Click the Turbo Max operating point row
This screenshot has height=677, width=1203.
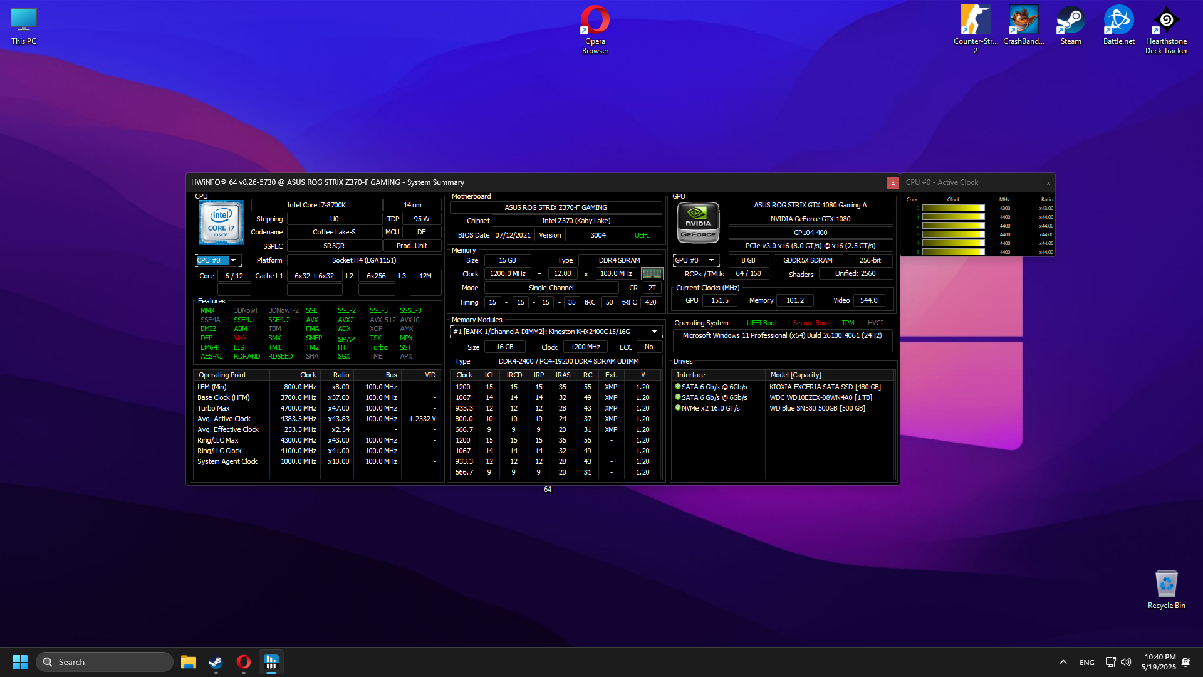click(316, 408)
